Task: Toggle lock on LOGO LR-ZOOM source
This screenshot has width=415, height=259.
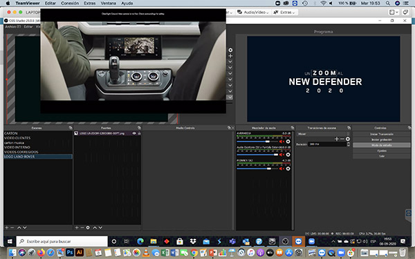Action: (x=139, y=133)
